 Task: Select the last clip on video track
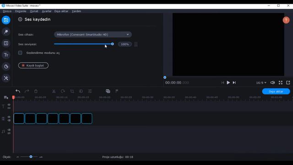[87, 118]
